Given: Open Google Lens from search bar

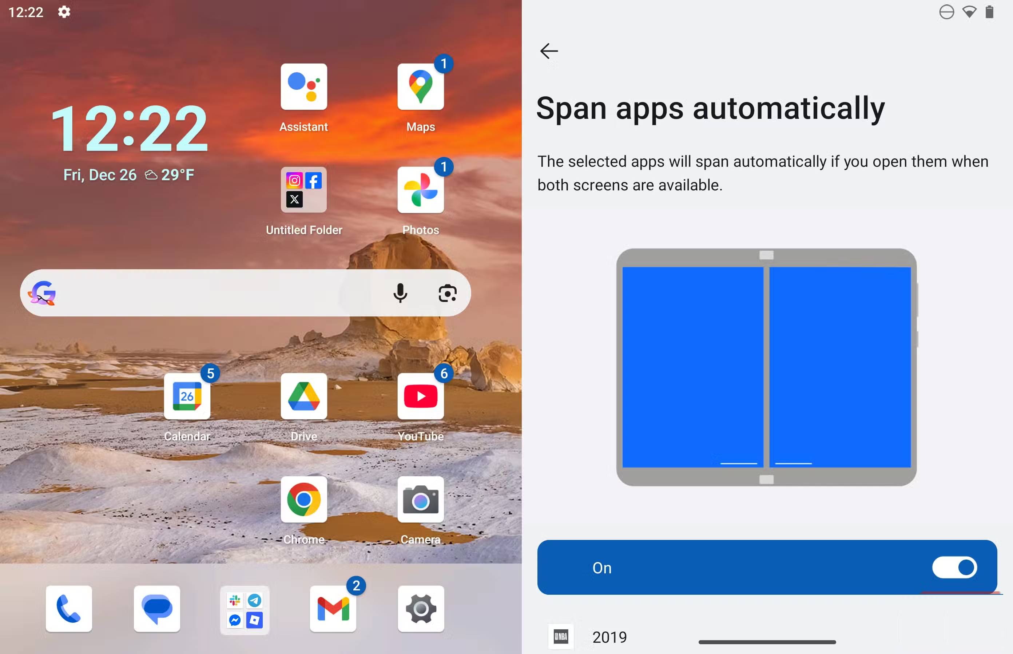Looking at the screenshot, I should tap(448, 293).
